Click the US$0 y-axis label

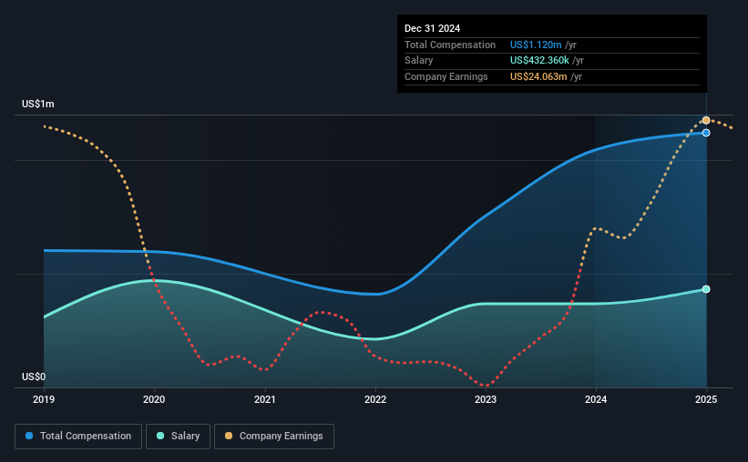[34, 377]
